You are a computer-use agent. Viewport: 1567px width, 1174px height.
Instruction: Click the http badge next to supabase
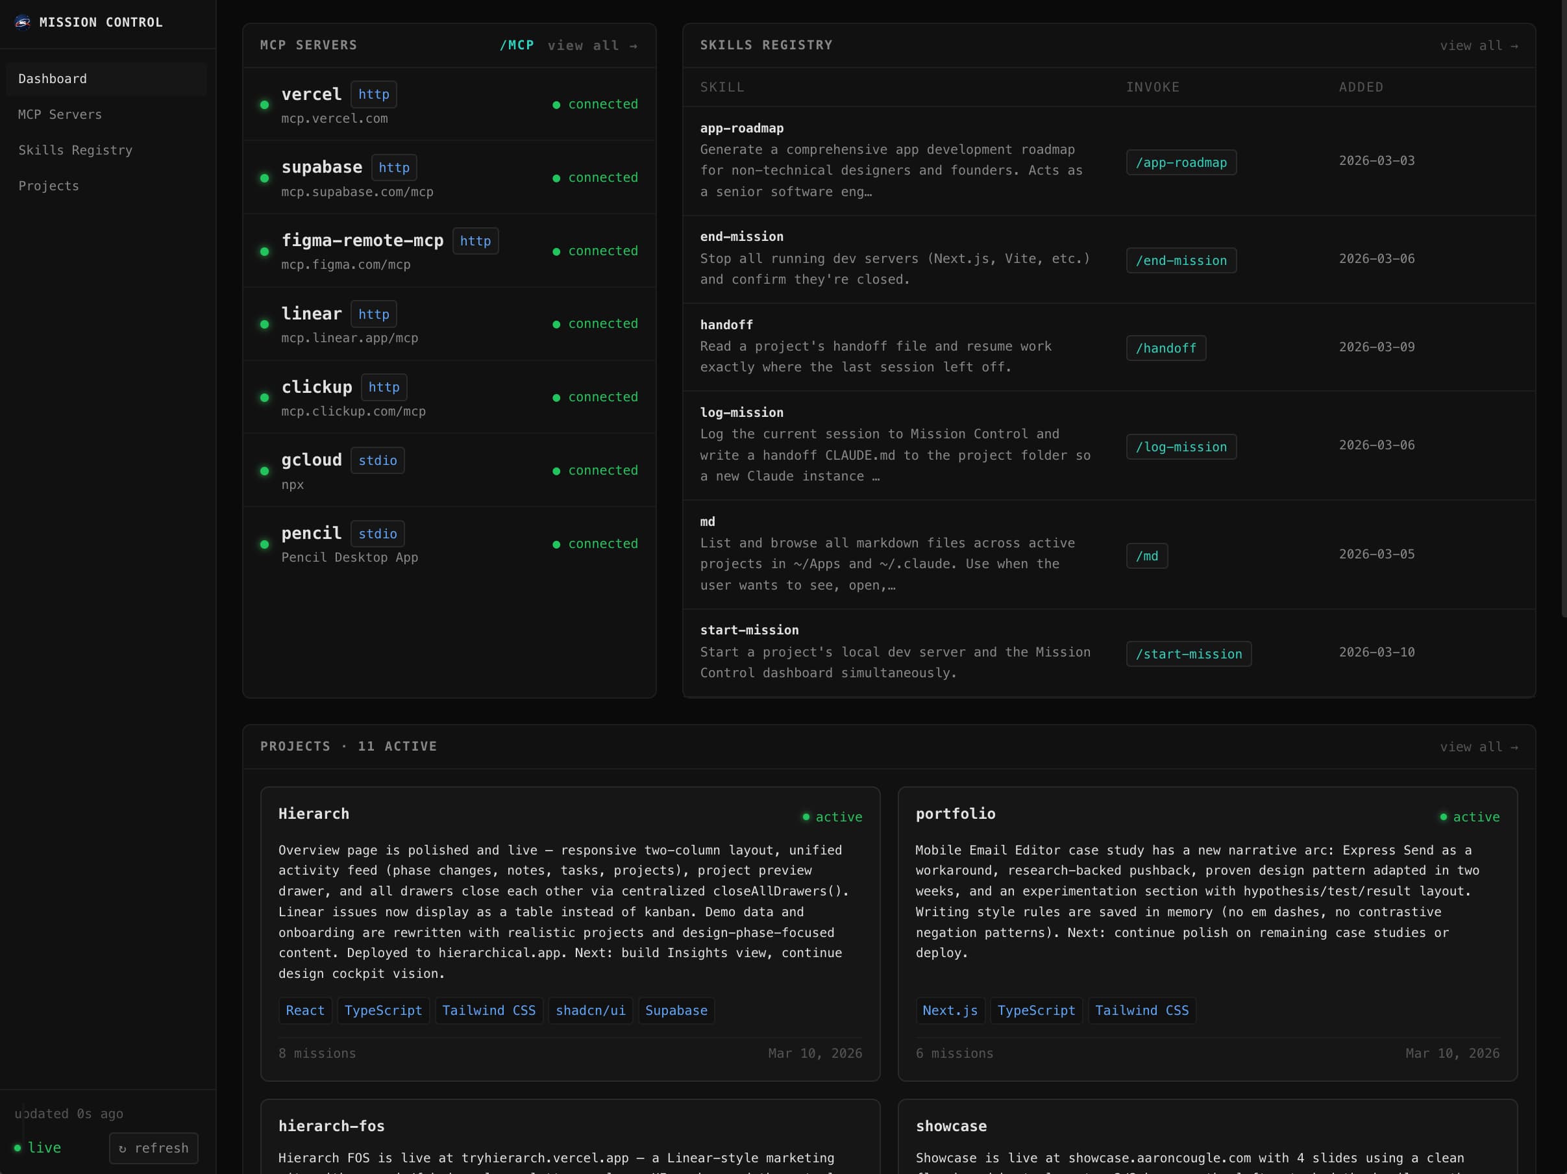[394, 168]
